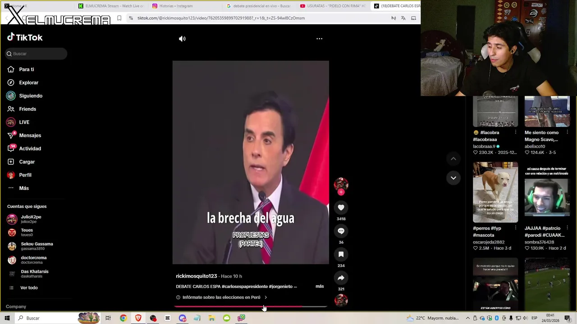The image size is (577, 324).
Task: Open the three-dot video options menu
Action: [x=319, y=39]
